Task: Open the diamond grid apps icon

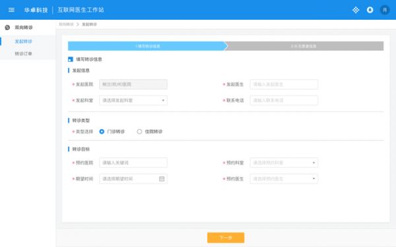Action: 356,10
